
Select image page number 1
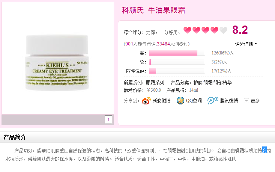tap(108, 120)
